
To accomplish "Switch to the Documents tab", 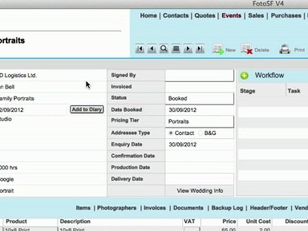I will (188, 208).
